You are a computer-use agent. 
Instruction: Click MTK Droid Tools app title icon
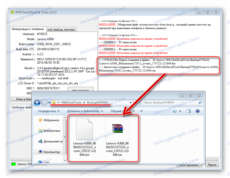[x=12, y=12]
